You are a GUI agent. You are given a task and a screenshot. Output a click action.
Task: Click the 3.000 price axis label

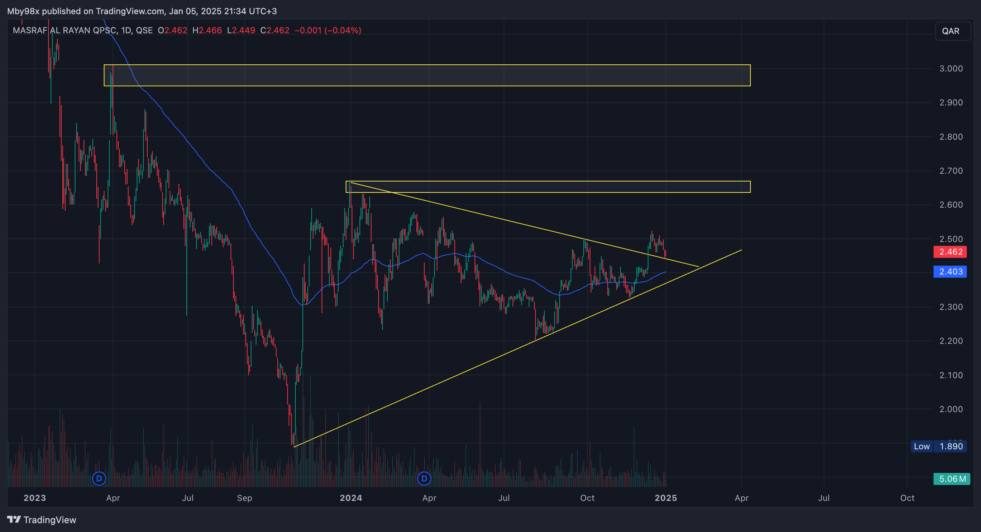point(951,69)
